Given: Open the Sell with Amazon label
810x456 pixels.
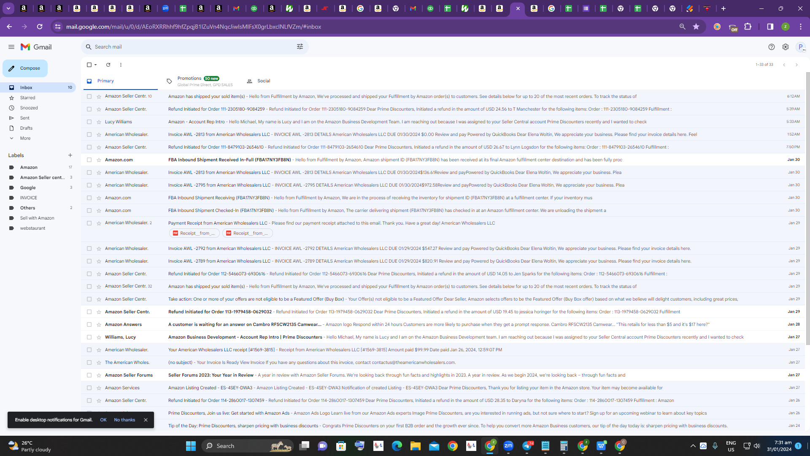Looking at the screenshot, I should pyautogui.click(x=38, y=218).
